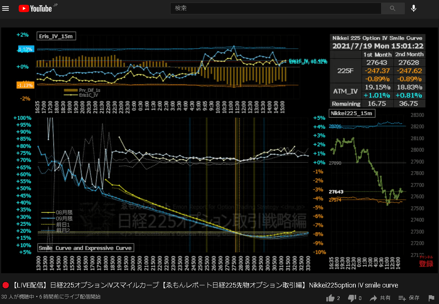Open the share (共有) option
The width and height of the screenshot is (439, 304).
pyautogui.click(x=380, y=298)
